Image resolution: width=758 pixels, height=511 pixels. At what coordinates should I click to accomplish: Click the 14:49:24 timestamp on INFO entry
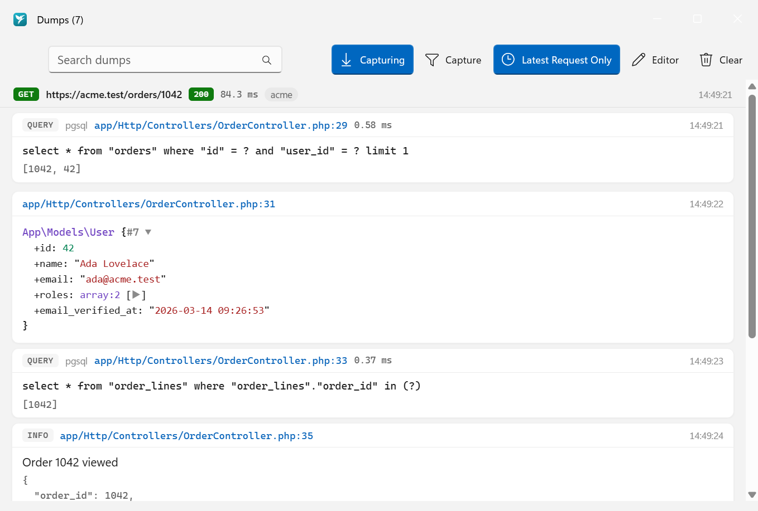pos(706,436)
